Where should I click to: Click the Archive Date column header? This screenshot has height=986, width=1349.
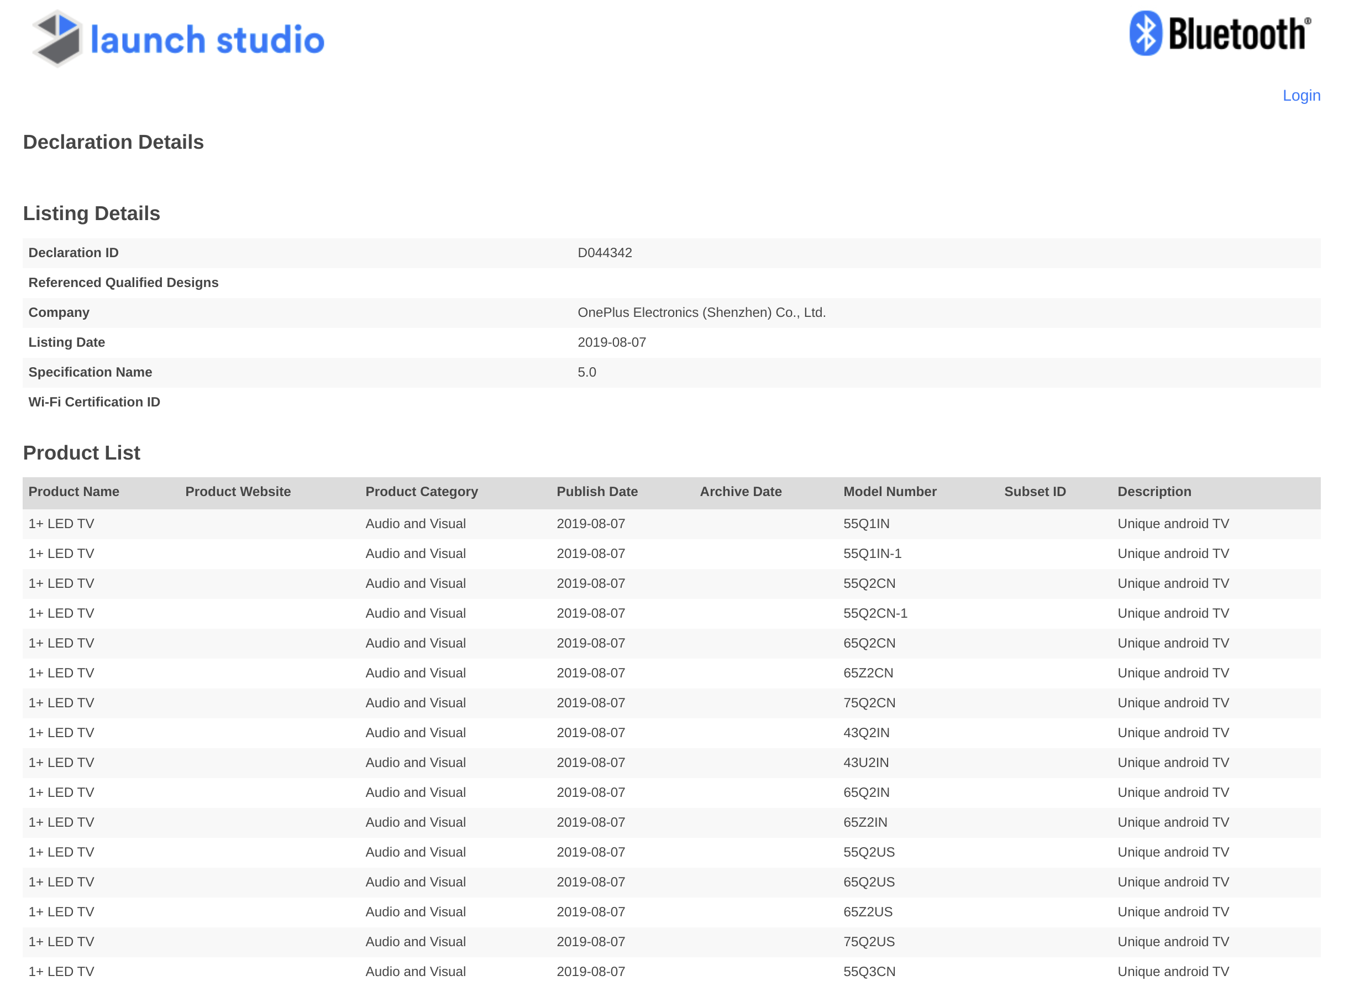(x=741, y=492)
